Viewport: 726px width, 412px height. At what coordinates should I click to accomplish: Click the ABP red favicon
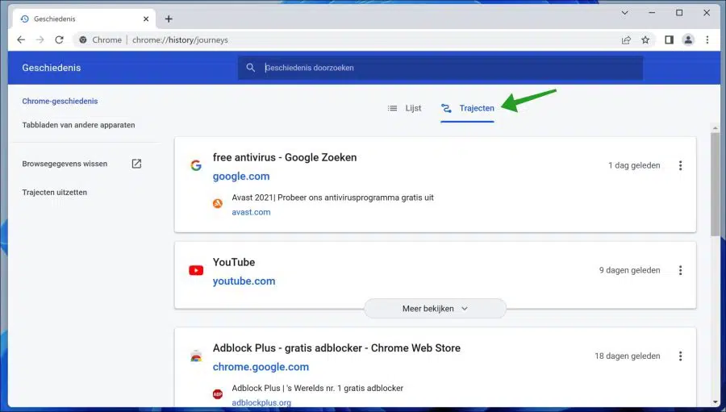tap(218, 394)
